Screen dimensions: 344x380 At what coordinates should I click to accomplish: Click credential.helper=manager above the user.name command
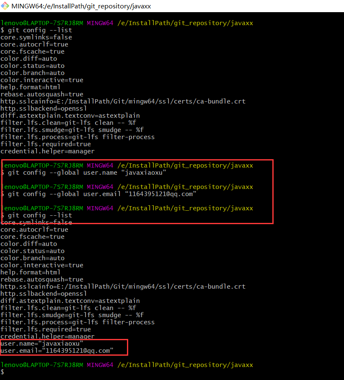[x=47, y=151]
